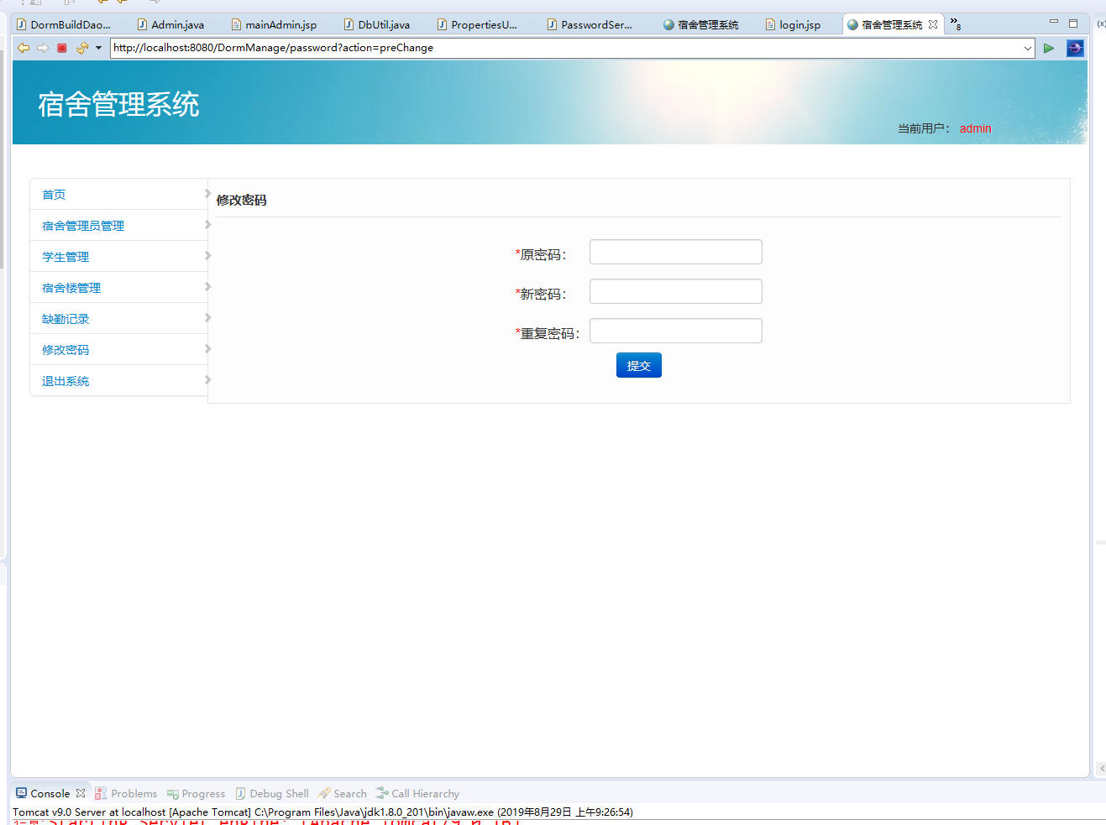This screenshot has height=825, width=1106.
Task: Expand the 学生管理 sidebar chevron
Action: tap(207, 256)
